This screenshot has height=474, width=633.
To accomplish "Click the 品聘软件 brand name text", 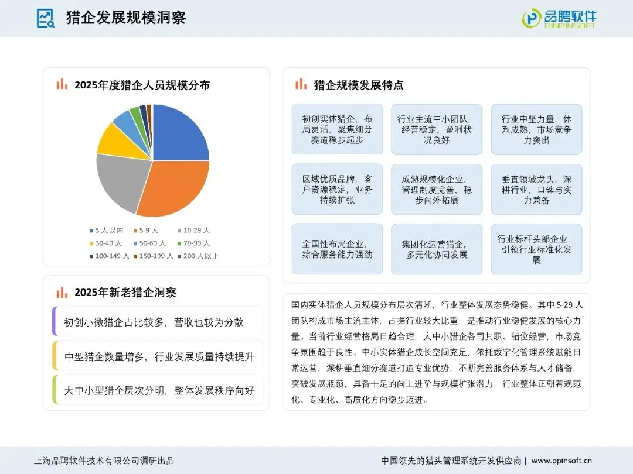I will click(570, 16).
